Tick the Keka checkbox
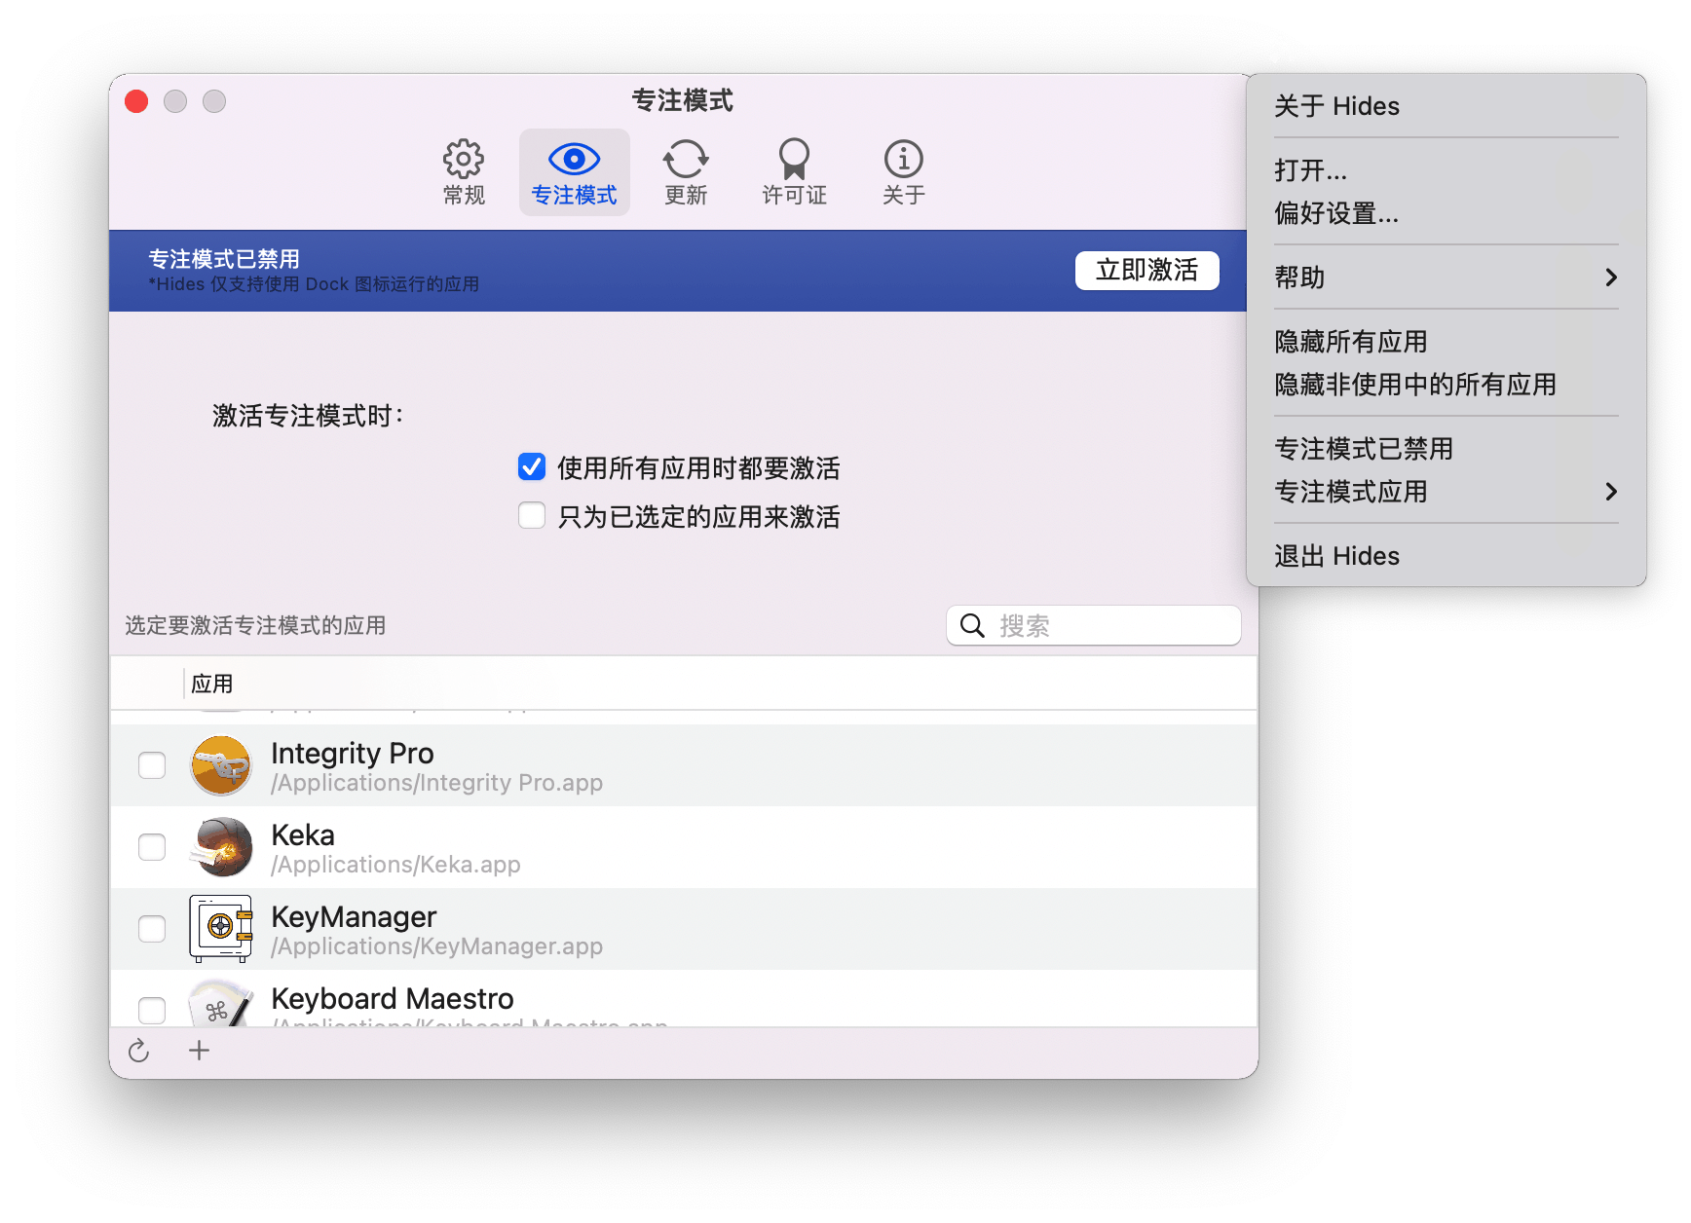Viewport: 1691px width, 1223px height. coord(152,847)
